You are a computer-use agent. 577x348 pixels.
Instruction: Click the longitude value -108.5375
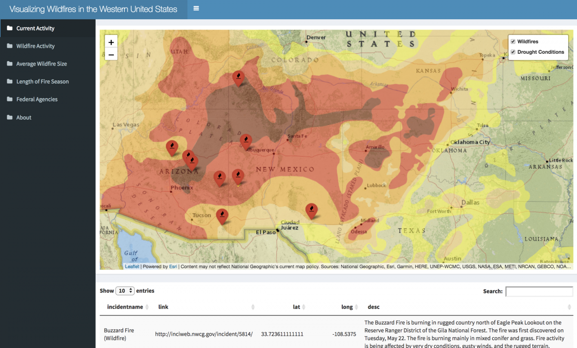tap(344, 334)
